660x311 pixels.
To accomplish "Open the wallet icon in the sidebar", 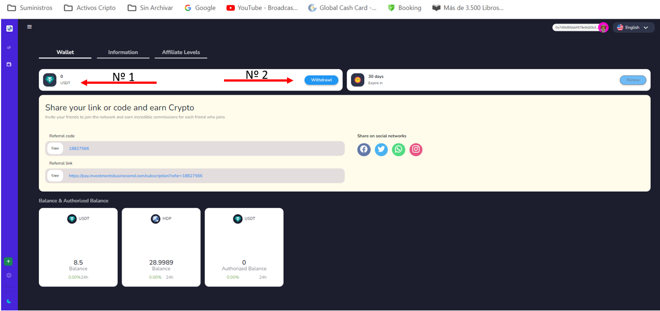I will click(9, 65).
